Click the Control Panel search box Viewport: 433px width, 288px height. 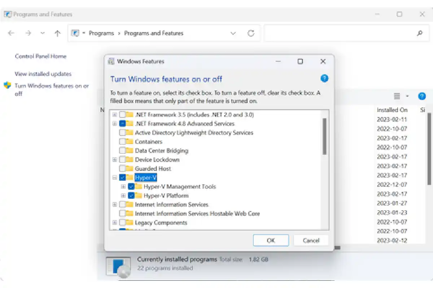coord(346,33)
